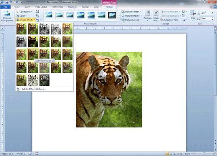Collapse the Artistic Effects dropdown

tap(25, 20)
